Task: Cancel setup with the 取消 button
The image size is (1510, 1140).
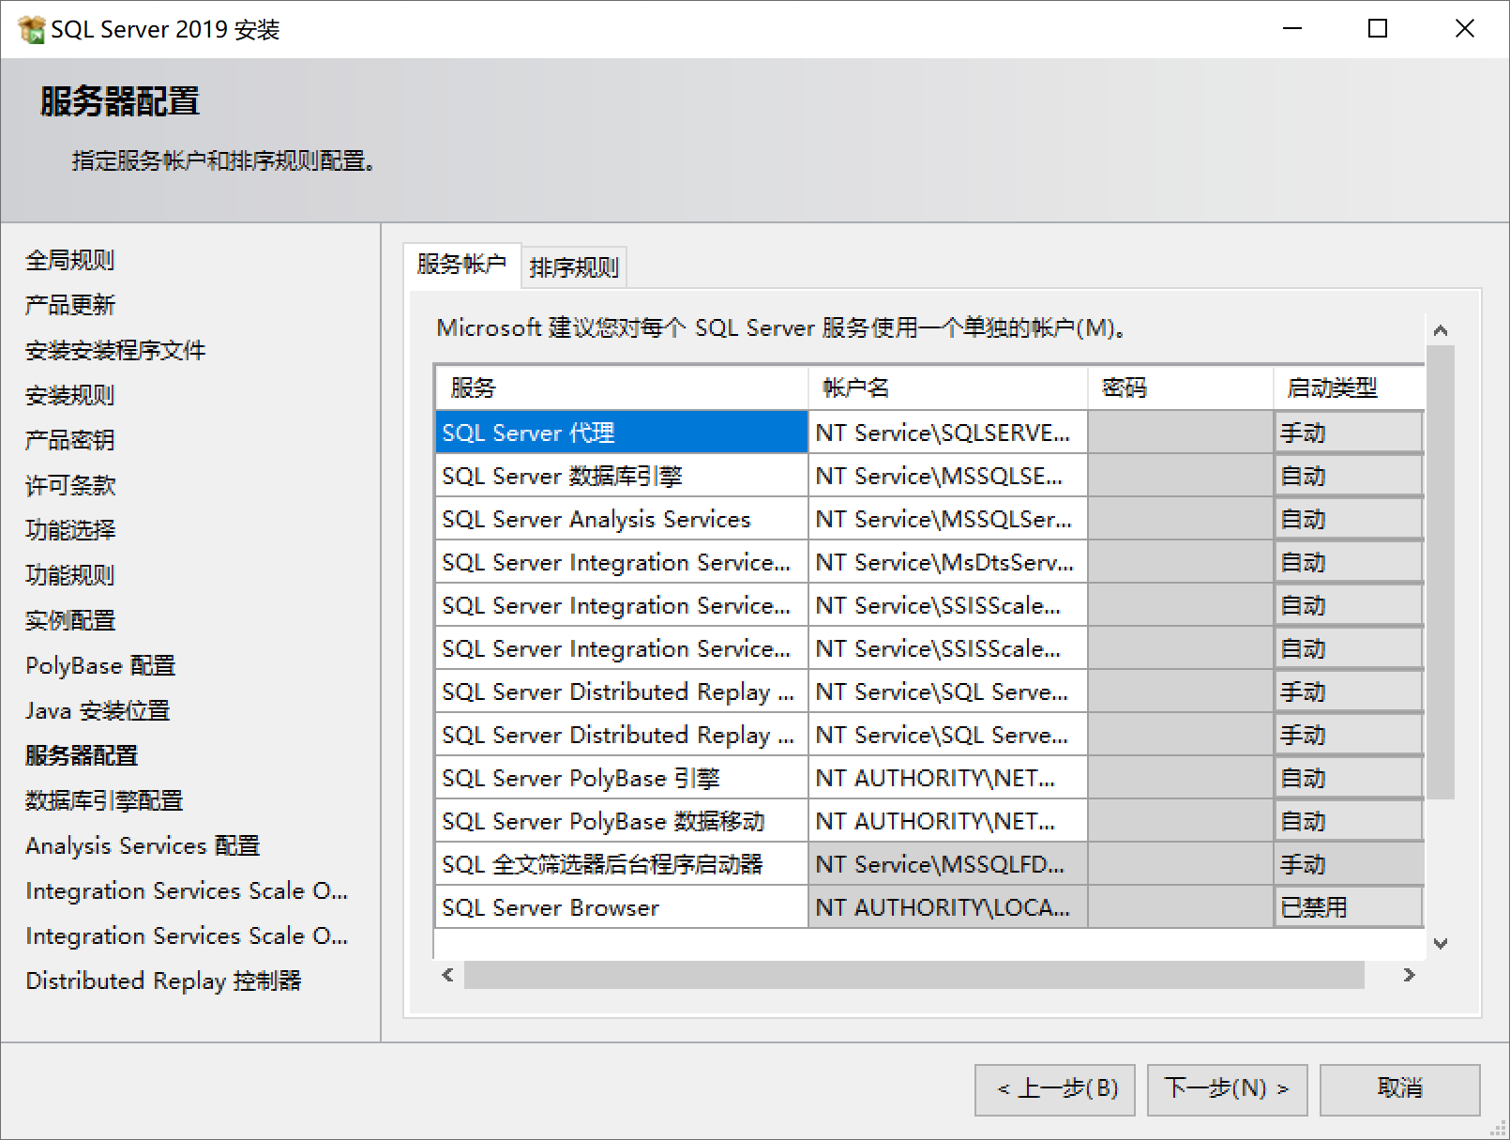Action: point(1399,1088)
